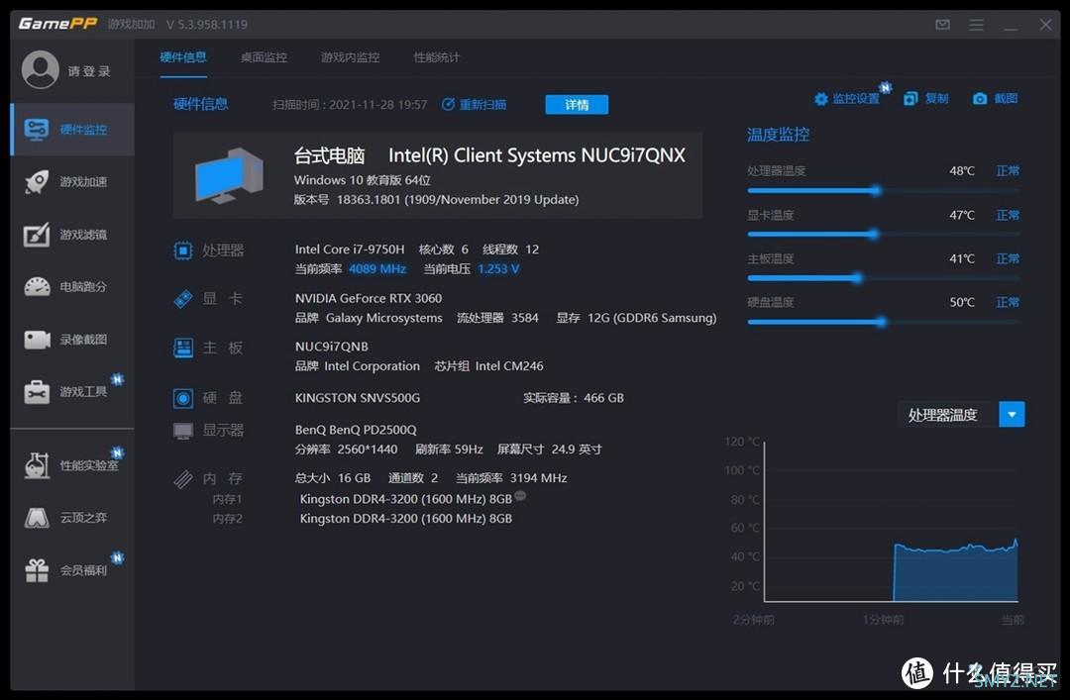Click 正常 status next to 硬盘温度
The width and height of the screenshot is (1070, 700).
coord(1008,302)
